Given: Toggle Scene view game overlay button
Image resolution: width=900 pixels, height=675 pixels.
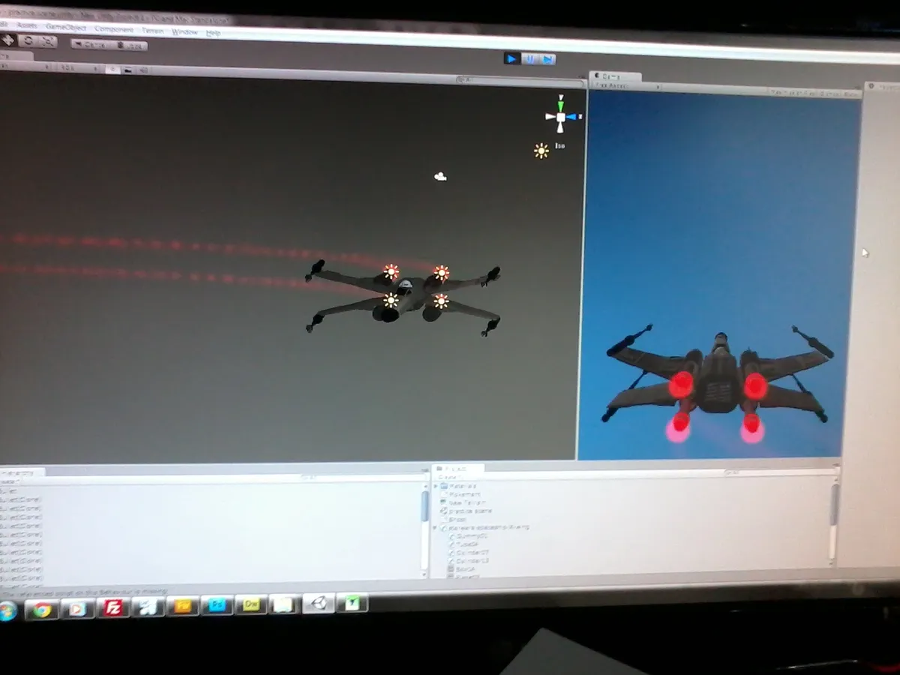Looking at the screenshot, I should (128, 70).
